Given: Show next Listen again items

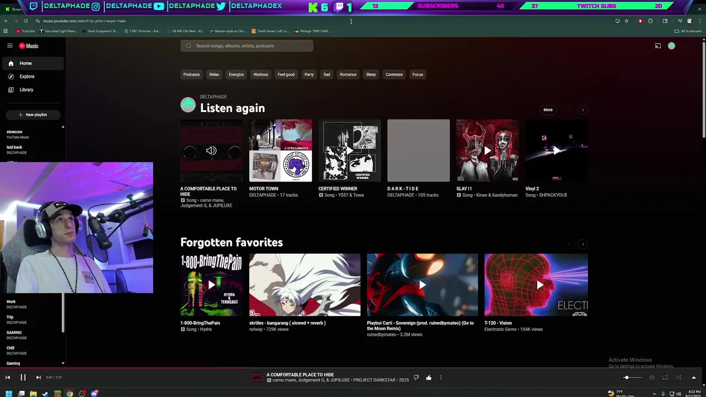Looking at the screenshot, I should (583, 110).
